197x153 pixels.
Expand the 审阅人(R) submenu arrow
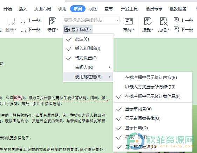point(110,67)
